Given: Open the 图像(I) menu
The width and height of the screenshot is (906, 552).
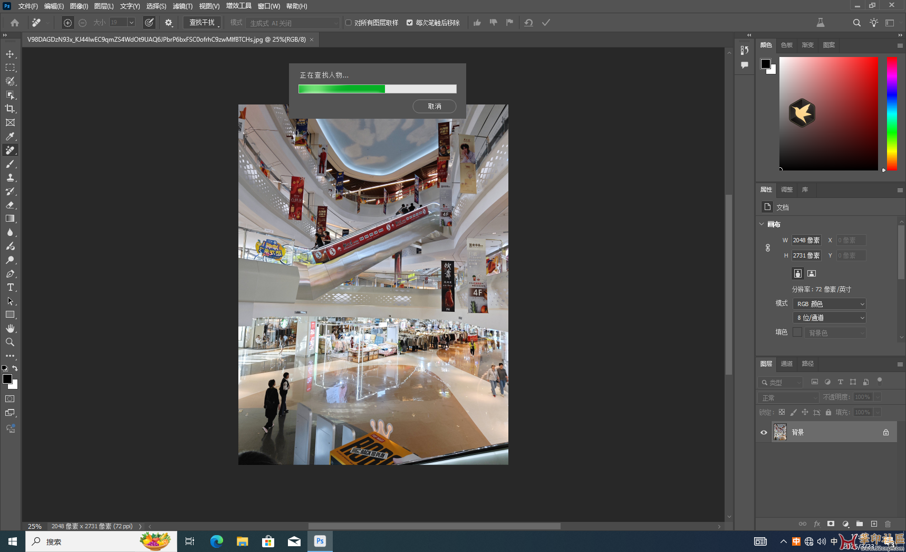Looking at the screenshot, I should coord(79,6).
